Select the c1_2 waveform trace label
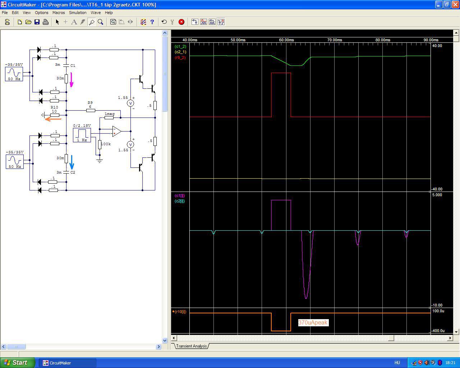 click(180, 46)
